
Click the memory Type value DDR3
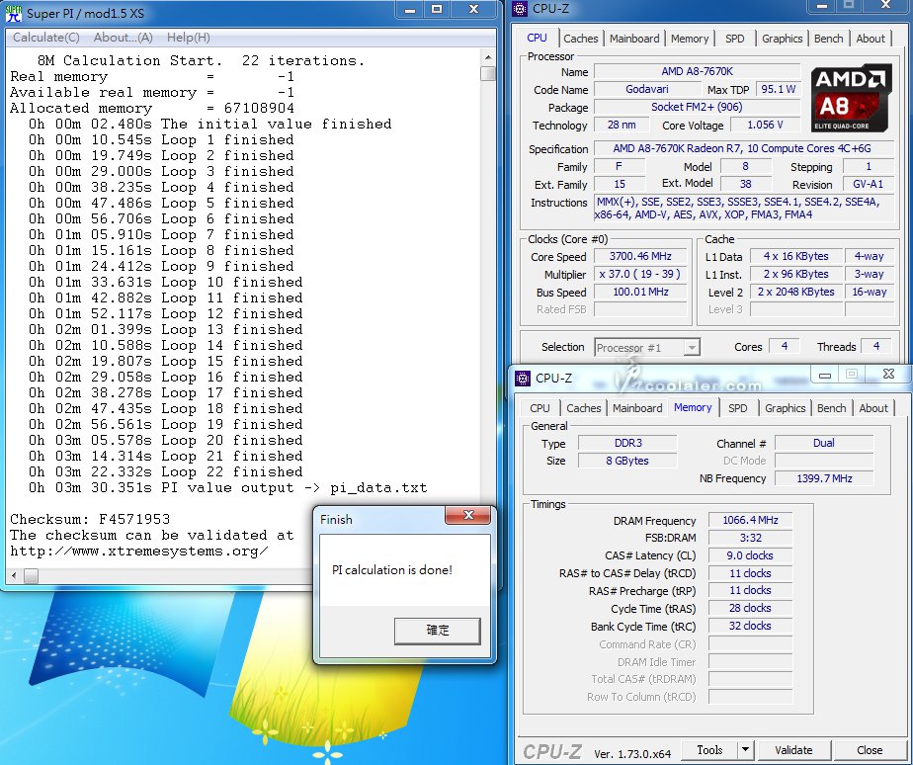[627, 443]
